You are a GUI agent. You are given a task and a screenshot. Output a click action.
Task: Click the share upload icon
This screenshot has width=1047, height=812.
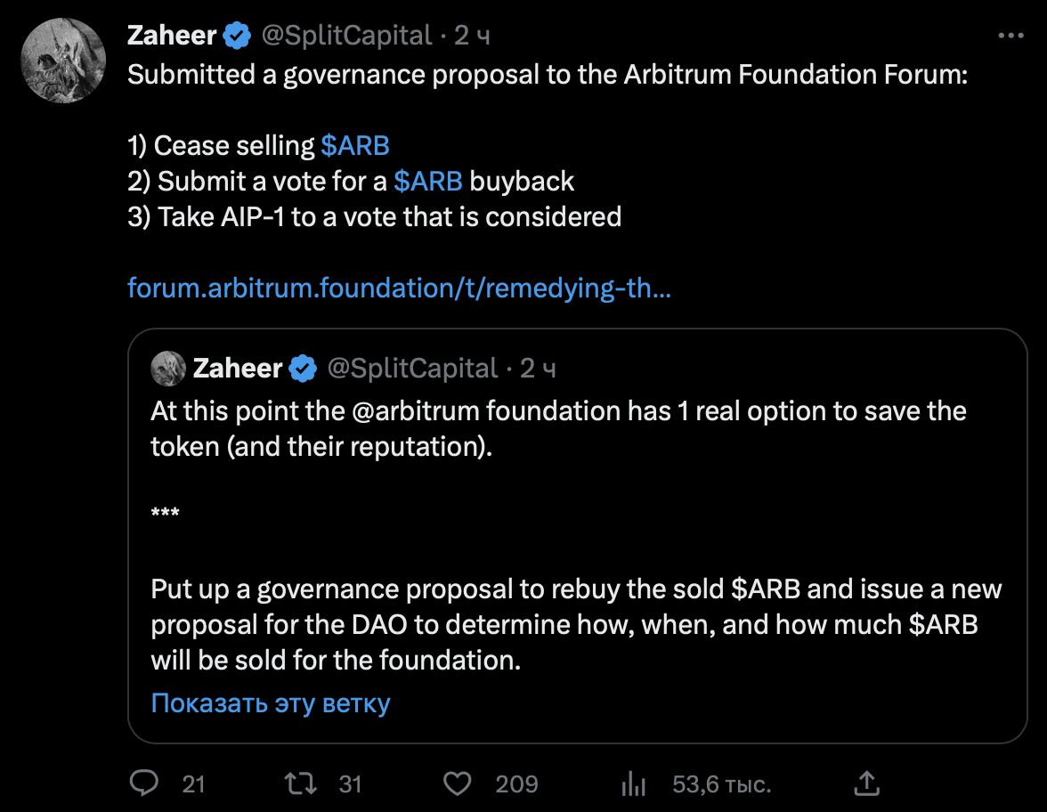pos(866,784)
